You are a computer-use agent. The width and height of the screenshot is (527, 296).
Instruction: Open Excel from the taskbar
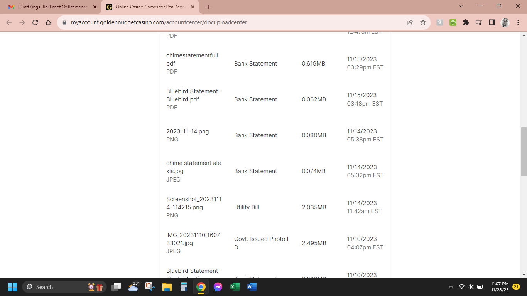click(235, 287)
